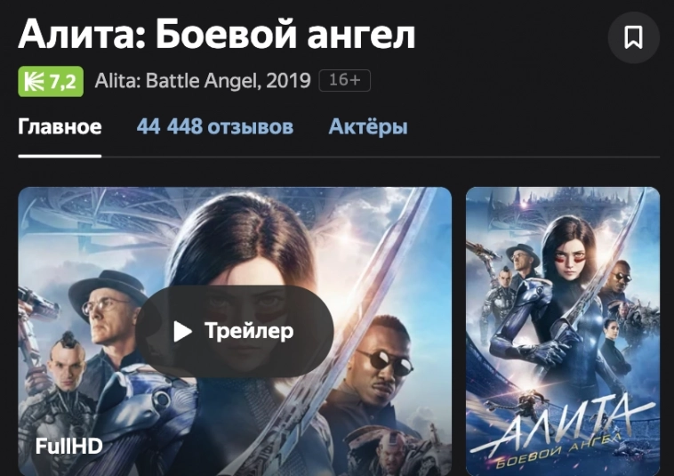Viewport: 674px width, 476px height.
Task: Open the vertical movie poster thumbnail
Action: [563, 331]
